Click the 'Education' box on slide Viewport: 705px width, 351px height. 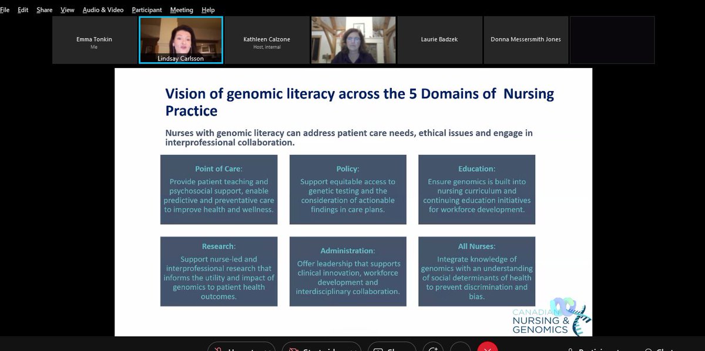(x=476, y=189)
